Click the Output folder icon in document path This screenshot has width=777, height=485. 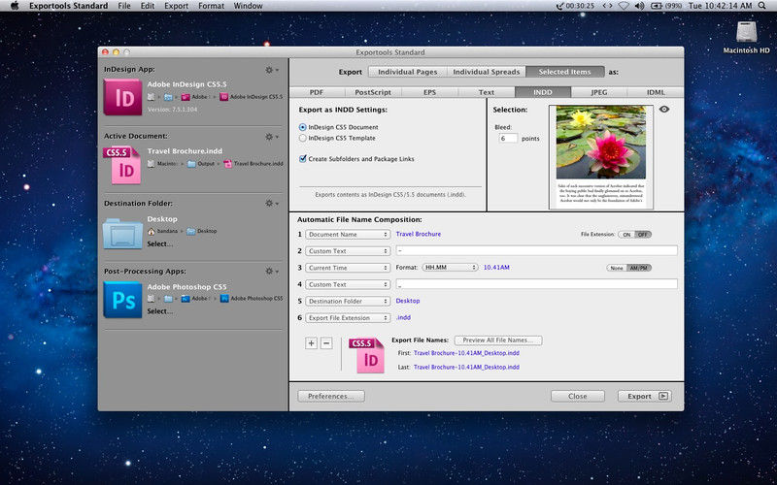(191, 164)
